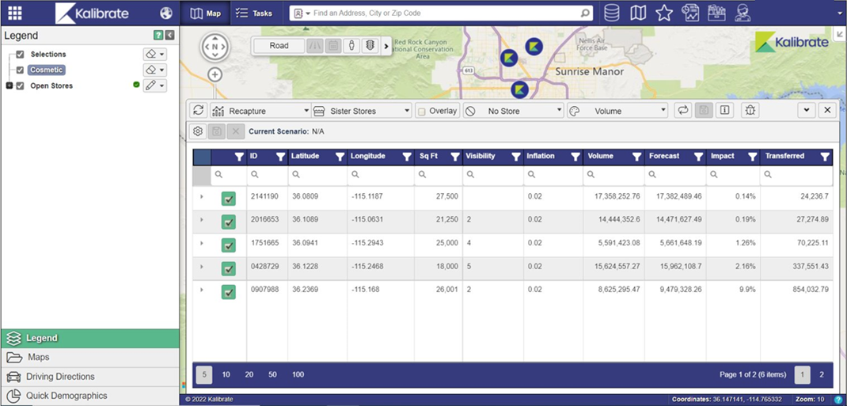The height and width of the screenshot is (406, 847).
Task: Switch to the Tasks tab
Action: tap(254, 13)
